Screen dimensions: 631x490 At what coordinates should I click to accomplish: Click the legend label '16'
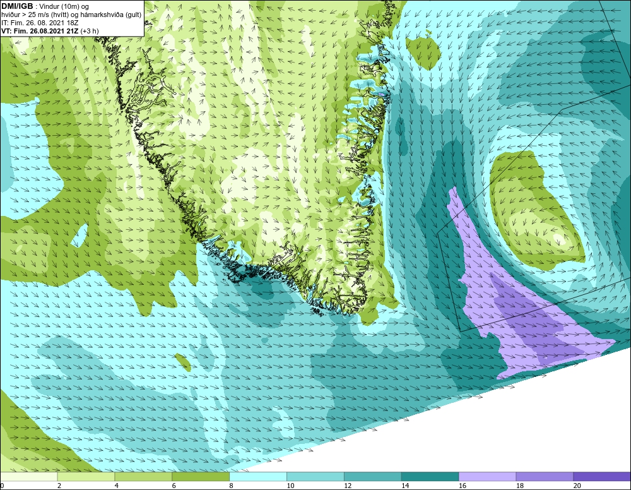point(463,486)
